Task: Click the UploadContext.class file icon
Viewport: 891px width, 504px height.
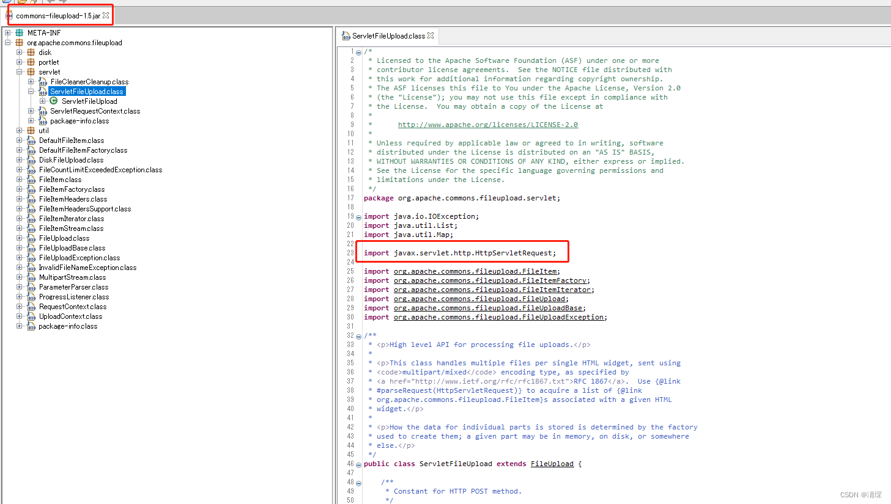Action: 31,316
